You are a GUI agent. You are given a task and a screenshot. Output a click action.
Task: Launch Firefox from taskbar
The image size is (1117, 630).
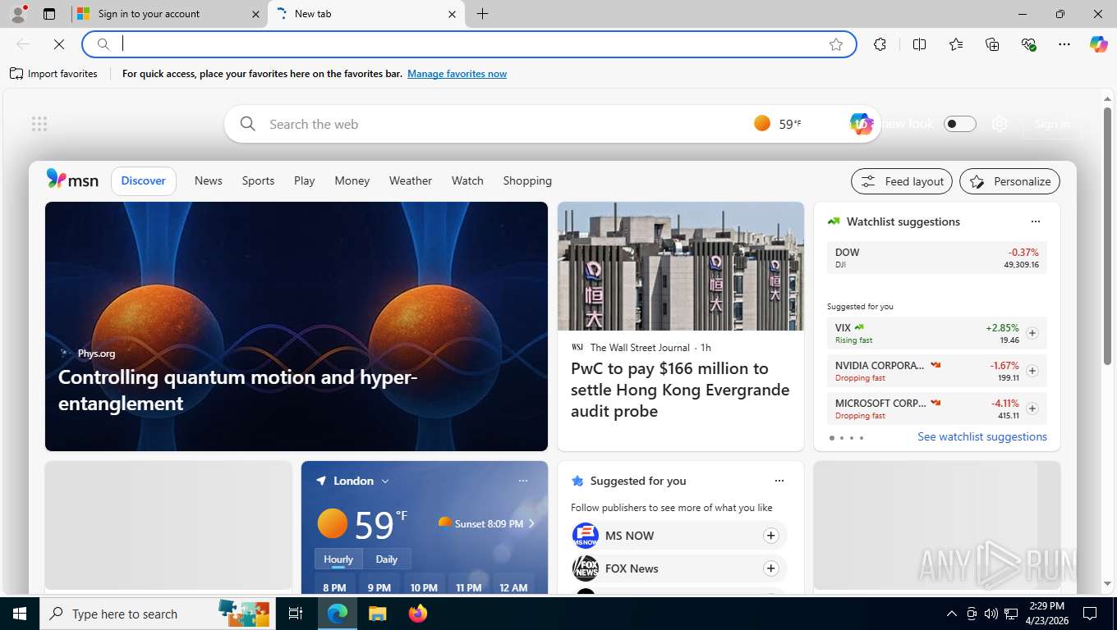[x=418, y=614]
